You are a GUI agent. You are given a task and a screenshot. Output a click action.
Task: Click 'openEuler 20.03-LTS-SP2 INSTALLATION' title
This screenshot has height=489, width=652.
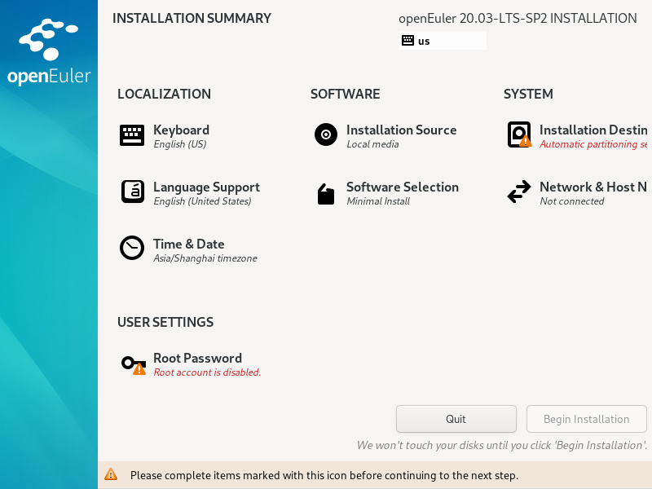click(518, 18)
